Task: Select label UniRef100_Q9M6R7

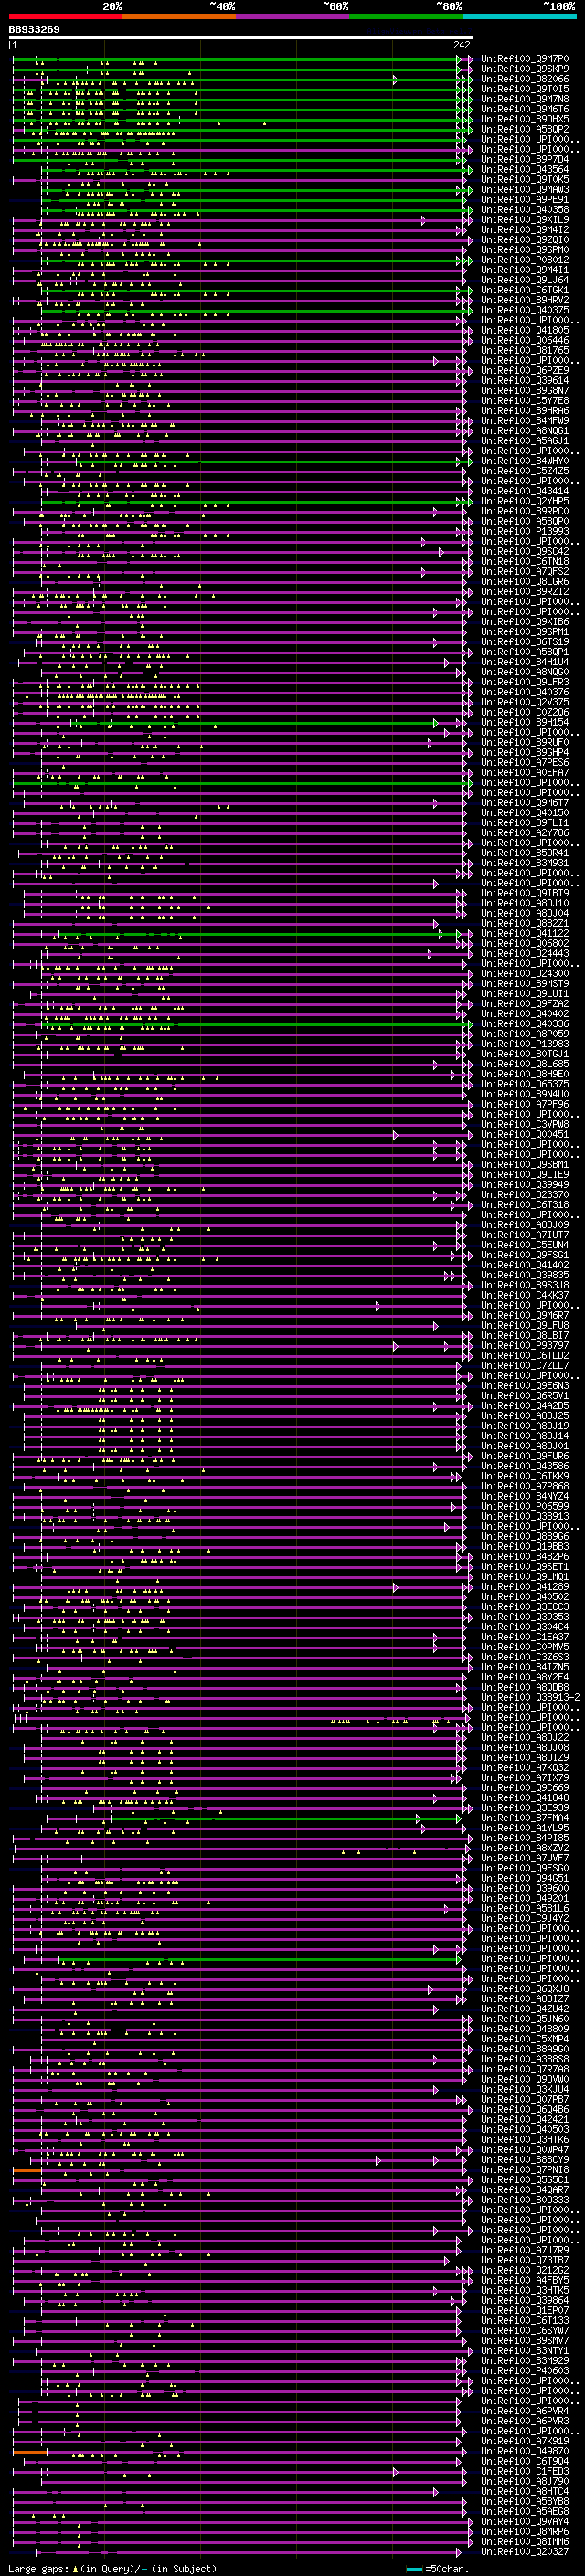Action: click(x=525, y=1315)
